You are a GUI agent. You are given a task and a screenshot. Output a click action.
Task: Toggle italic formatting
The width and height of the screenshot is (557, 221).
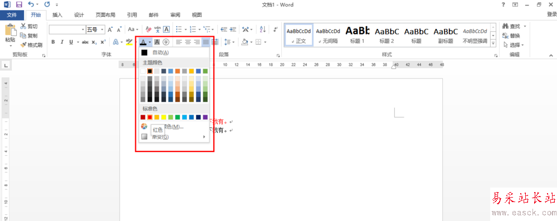[x=62, y=42]
